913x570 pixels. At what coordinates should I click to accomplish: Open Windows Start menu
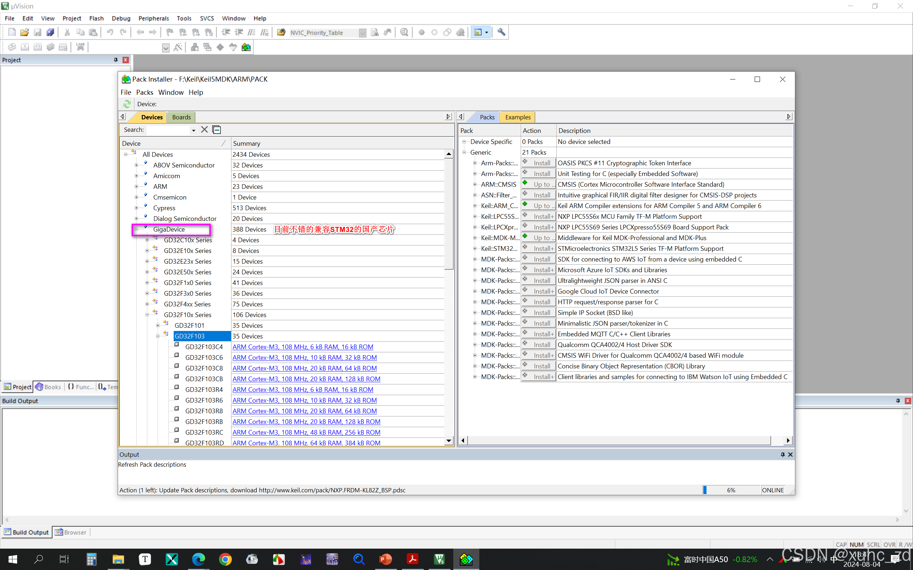(x=12, y=559)
